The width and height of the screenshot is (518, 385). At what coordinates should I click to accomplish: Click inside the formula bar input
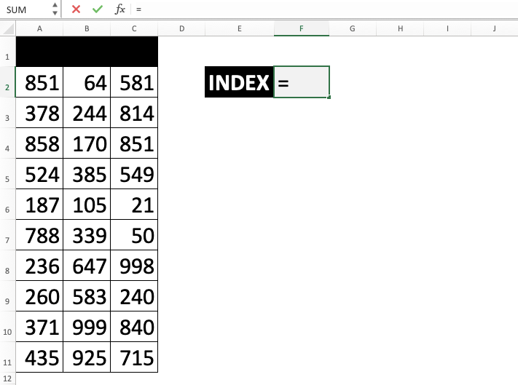(326, 9)
